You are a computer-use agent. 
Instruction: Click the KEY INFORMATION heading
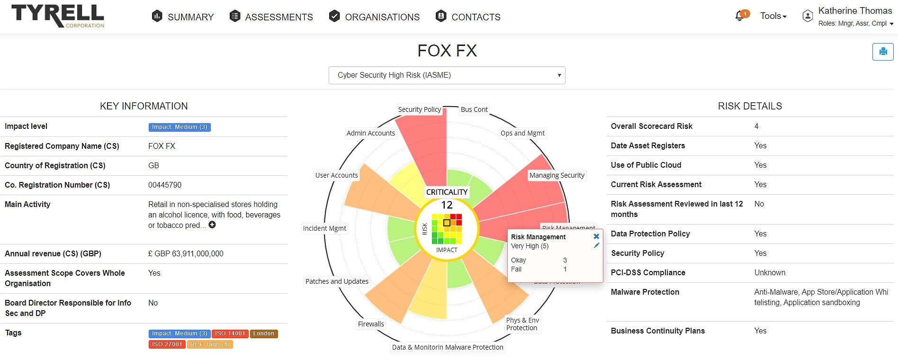pos(144,106)
